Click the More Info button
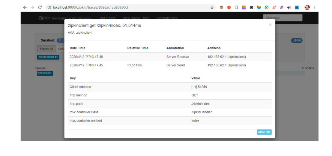Image resolution: width=332 pixels, height=156 pixels. pyautogui.click(x=264, y=132)
